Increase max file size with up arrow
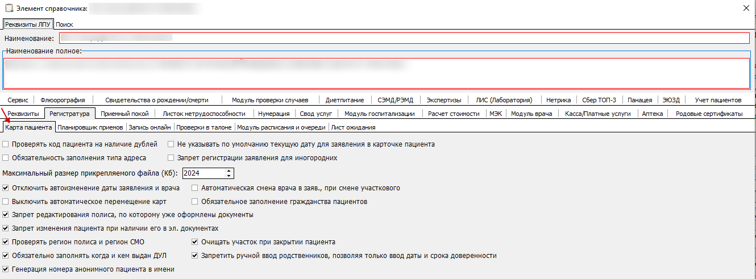The height and width of the screenshot is (279, 756). click(229, 171)
